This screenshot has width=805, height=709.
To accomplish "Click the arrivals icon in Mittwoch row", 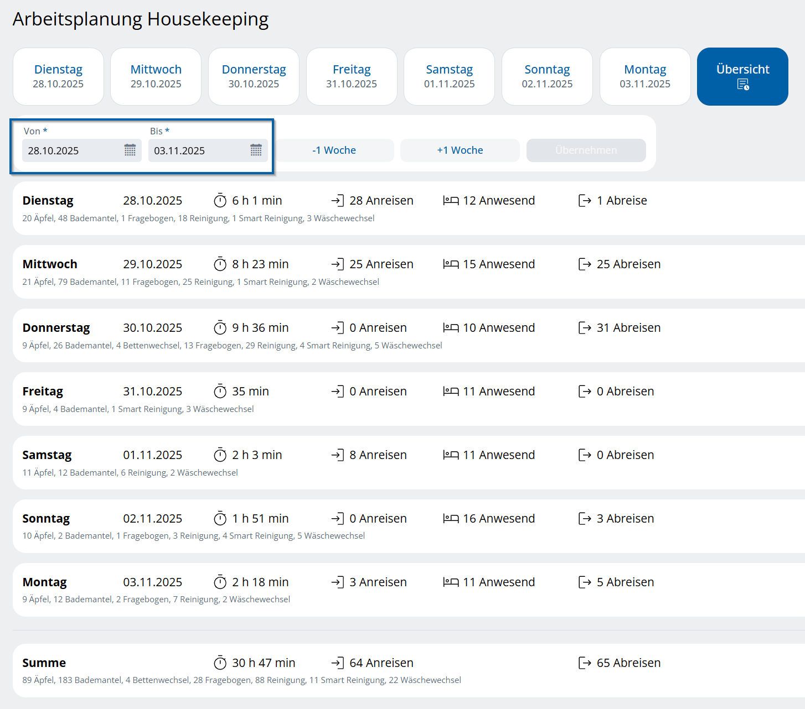I will (337, 264).
